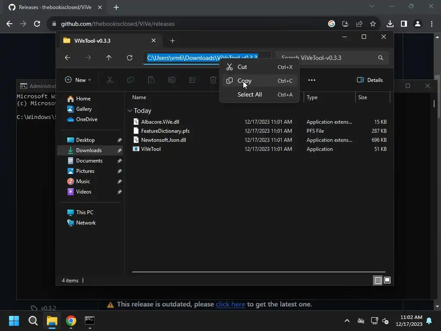The image size is (441, 331).
Task: Select the ViVeTool application file
Action: (x=151, y=149)
